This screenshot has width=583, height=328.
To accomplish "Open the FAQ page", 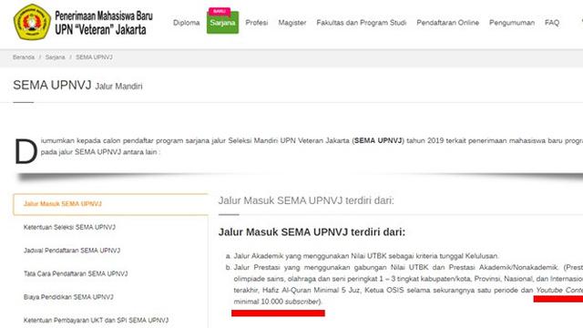I will 552,23.
